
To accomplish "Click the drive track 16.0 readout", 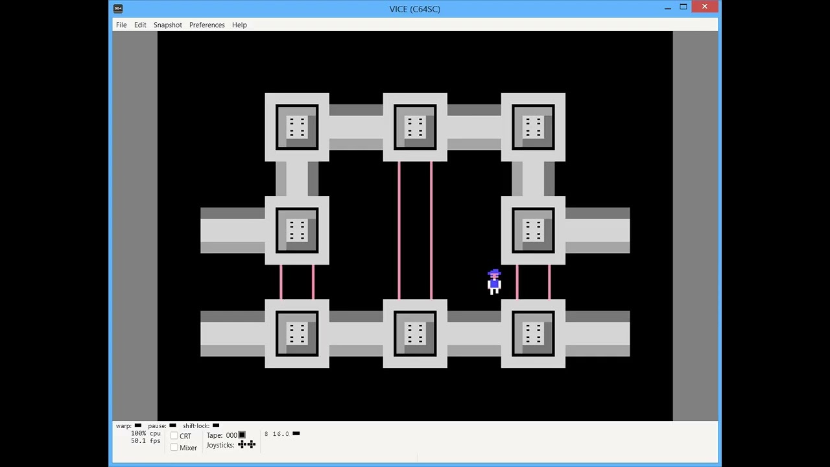I will click(281, 434).
